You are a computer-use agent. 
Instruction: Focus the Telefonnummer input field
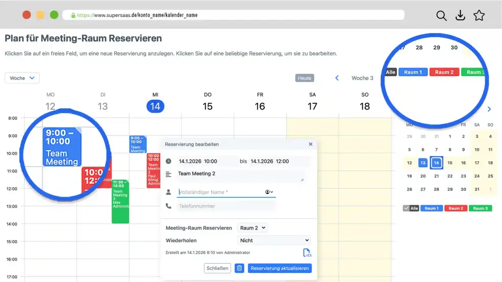pos(225,206)
